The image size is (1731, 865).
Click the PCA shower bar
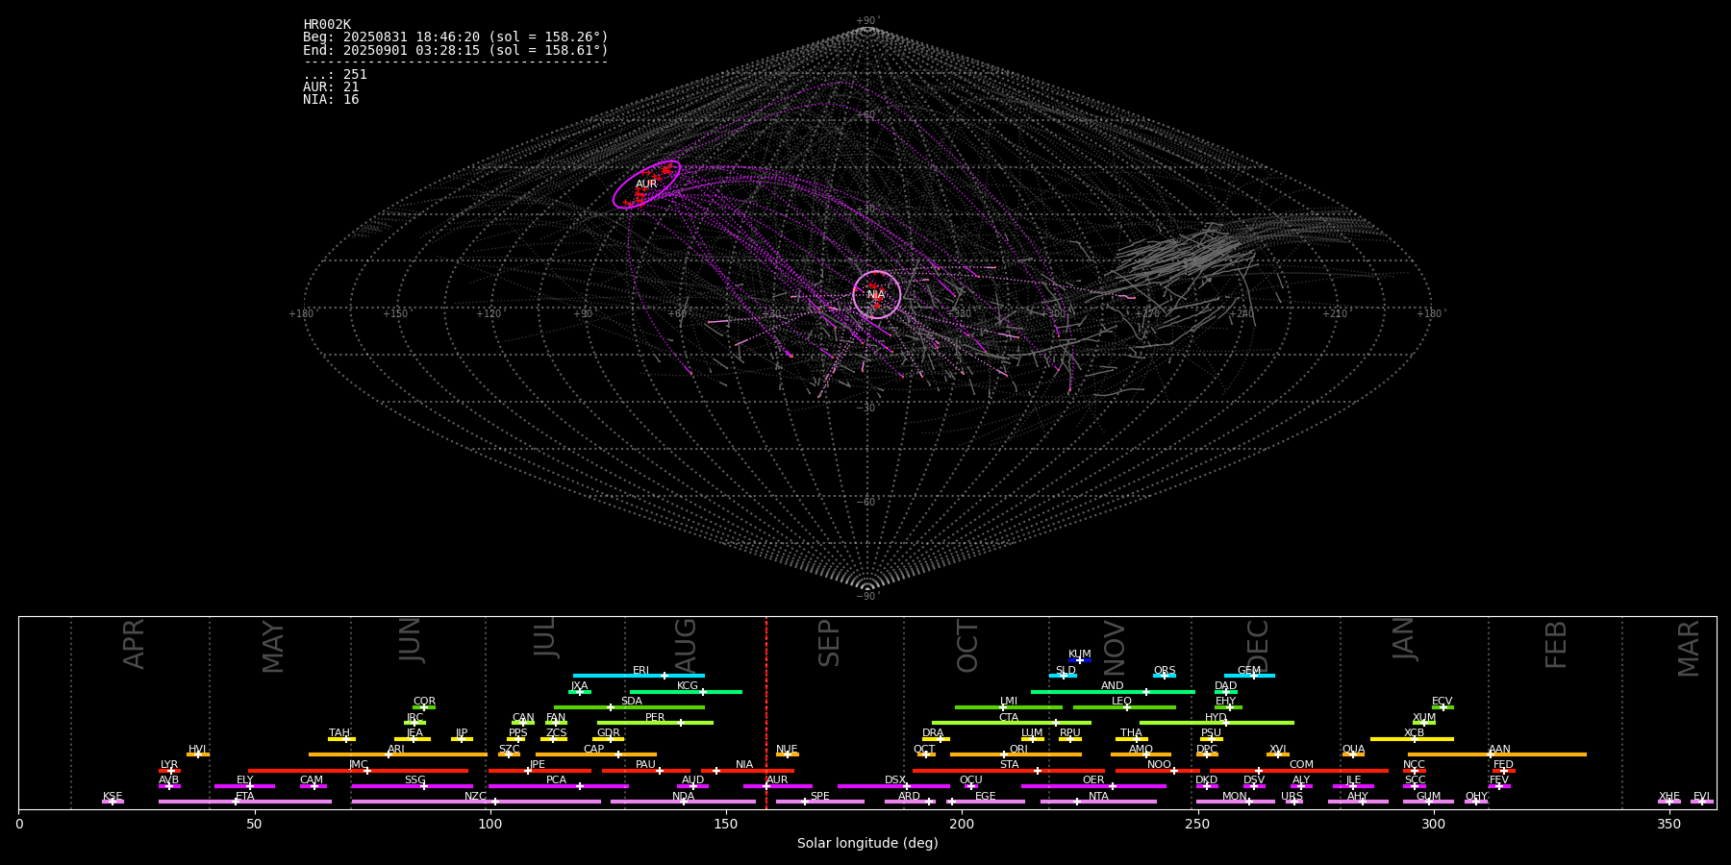coord(558,786)
